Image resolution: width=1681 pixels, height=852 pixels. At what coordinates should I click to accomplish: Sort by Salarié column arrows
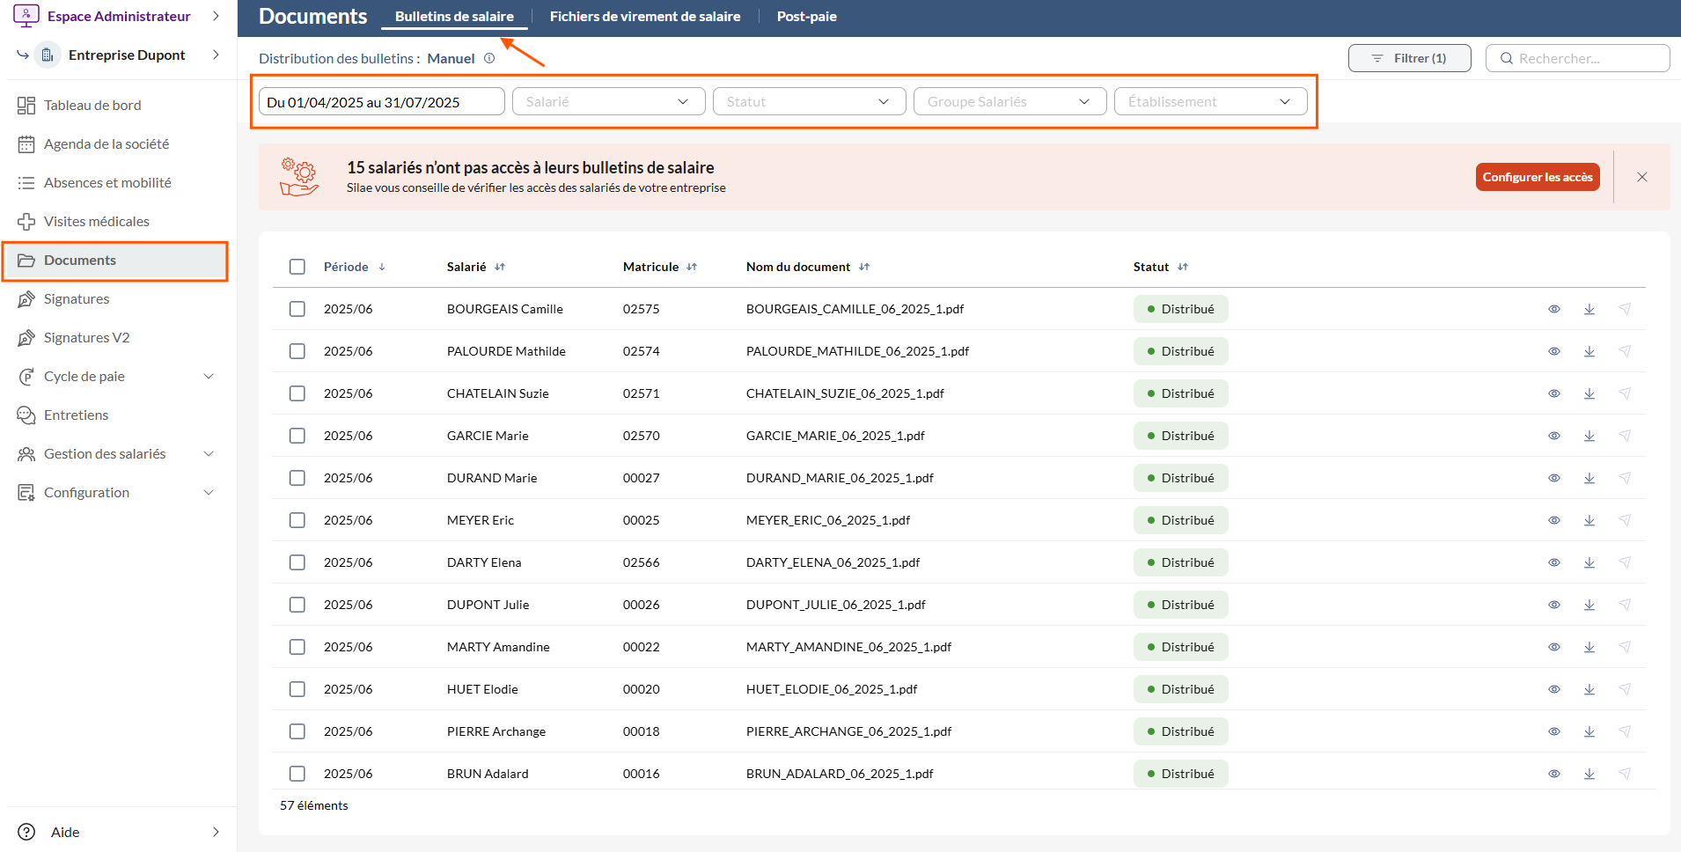coord(500,267)
